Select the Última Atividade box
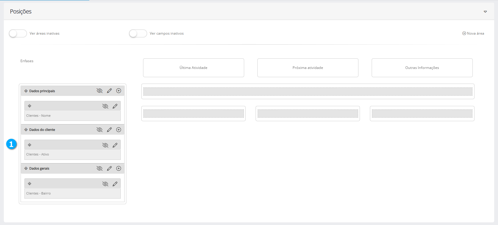This screenshot has width=498, height=225. (193, 68)
